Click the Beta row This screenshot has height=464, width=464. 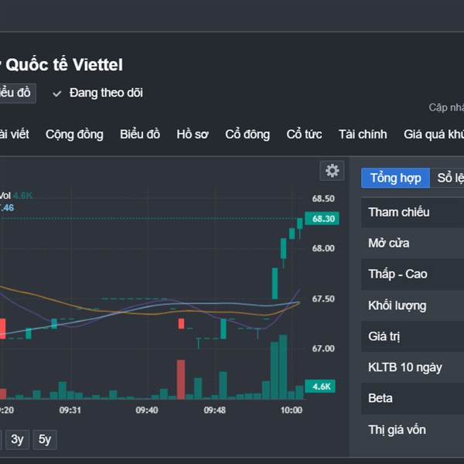point(412,398)
